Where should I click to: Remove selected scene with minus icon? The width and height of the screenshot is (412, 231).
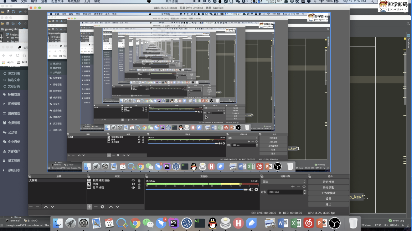(37, 207)
